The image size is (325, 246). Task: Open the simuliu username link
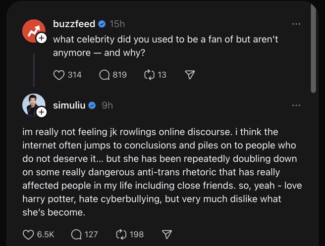click(69, 105)
